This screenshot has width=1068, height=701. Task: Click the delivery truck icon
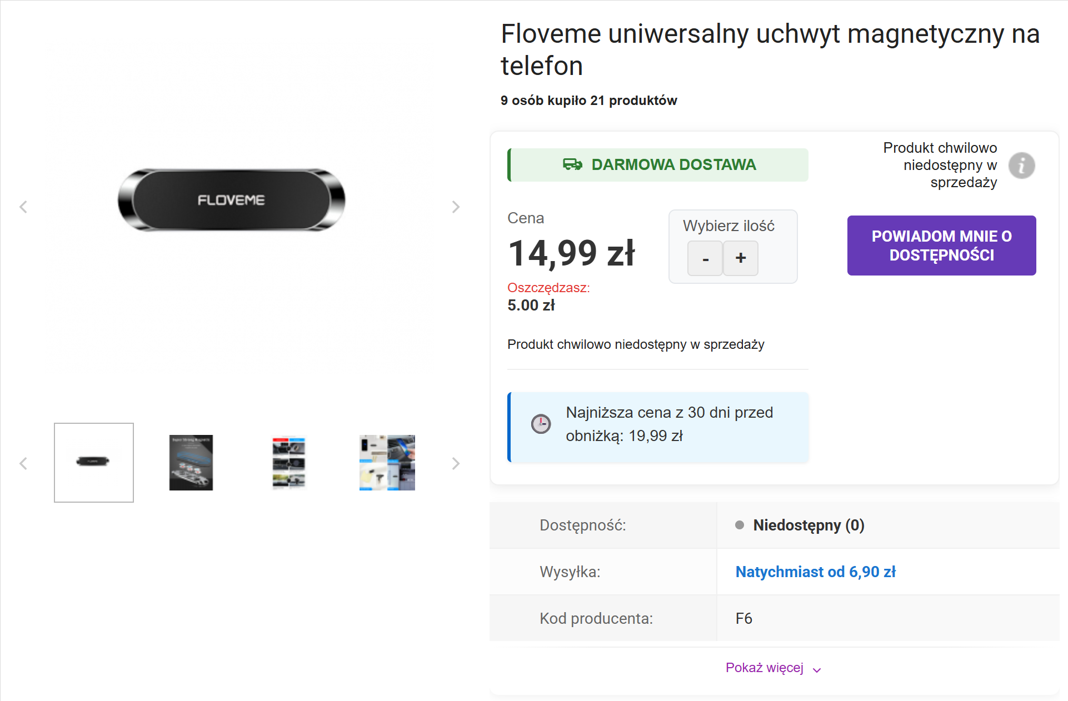click(572, 164)
